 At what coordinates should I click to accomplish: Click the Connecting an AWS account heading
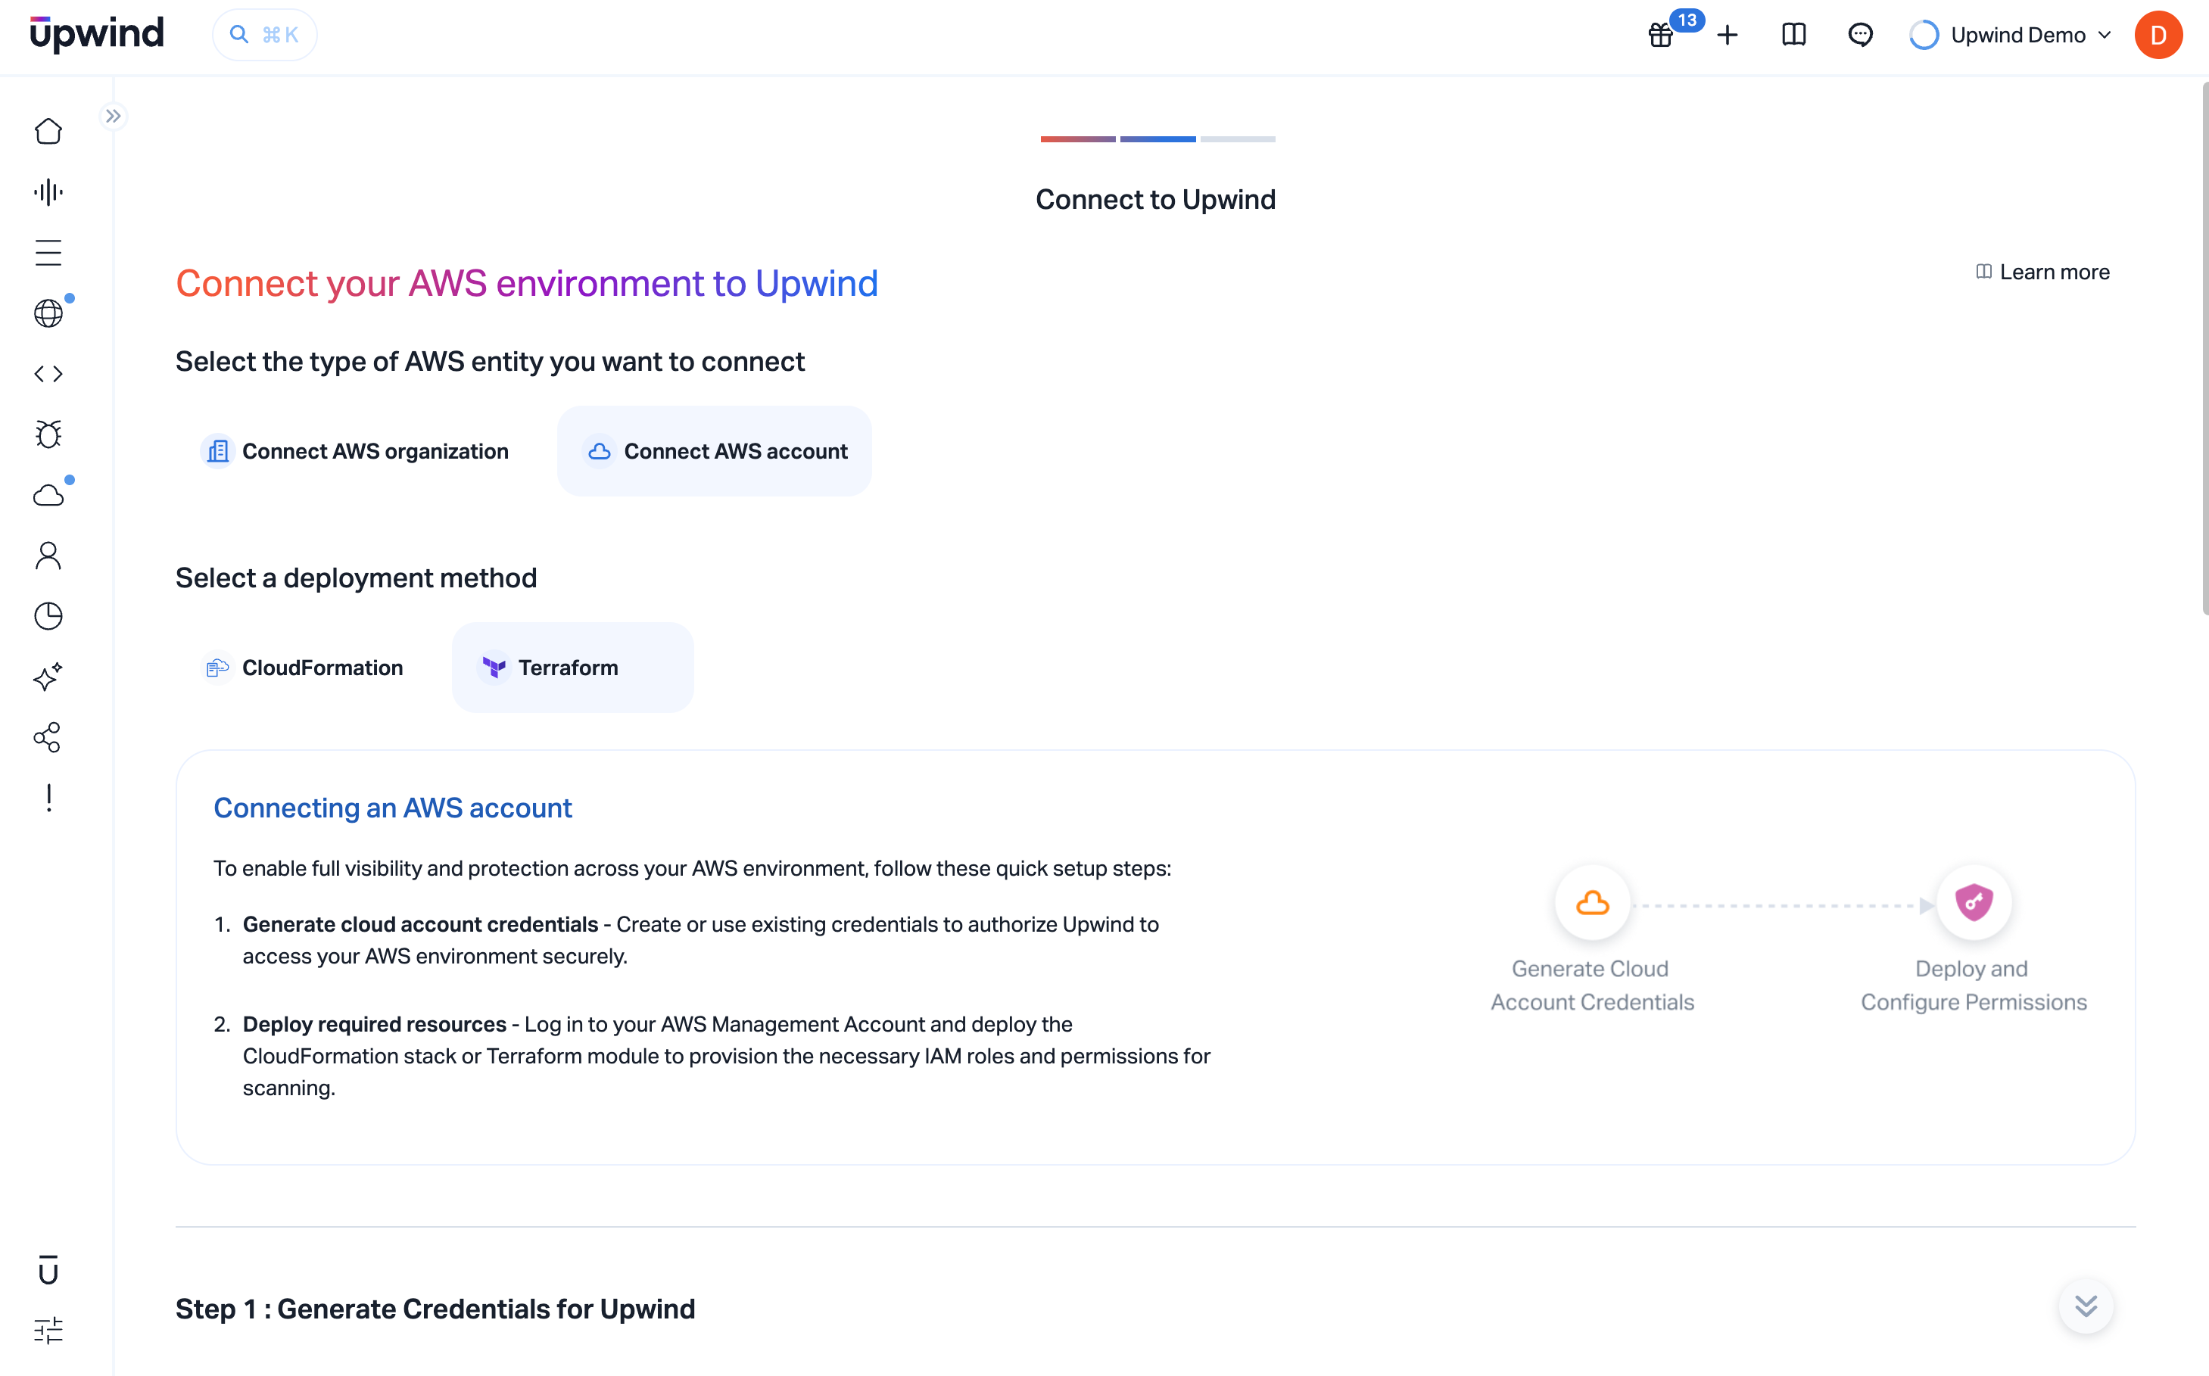393,808
